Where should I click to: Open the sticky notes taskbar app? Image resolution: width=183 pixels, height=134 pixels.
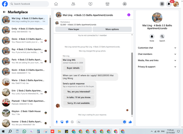[67, 131]
